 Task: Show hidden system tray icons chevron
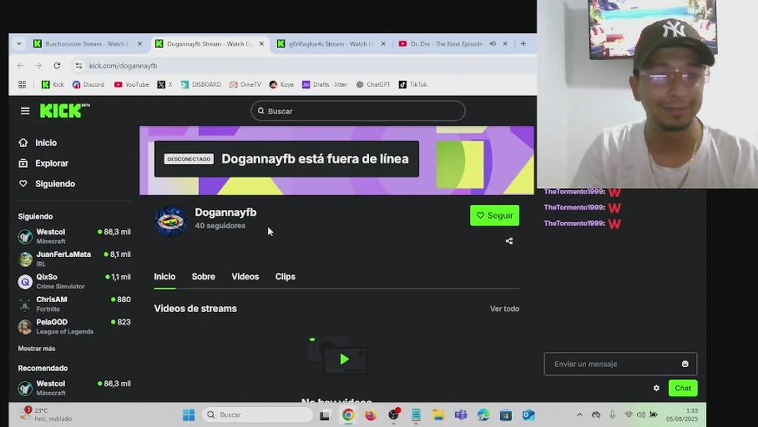tap(580, 415)
